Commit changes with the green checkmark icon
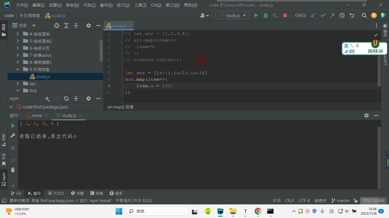Image resolution: width=389 pixels, height=218 pixels. pyautogui.click(x=323, y=16)
